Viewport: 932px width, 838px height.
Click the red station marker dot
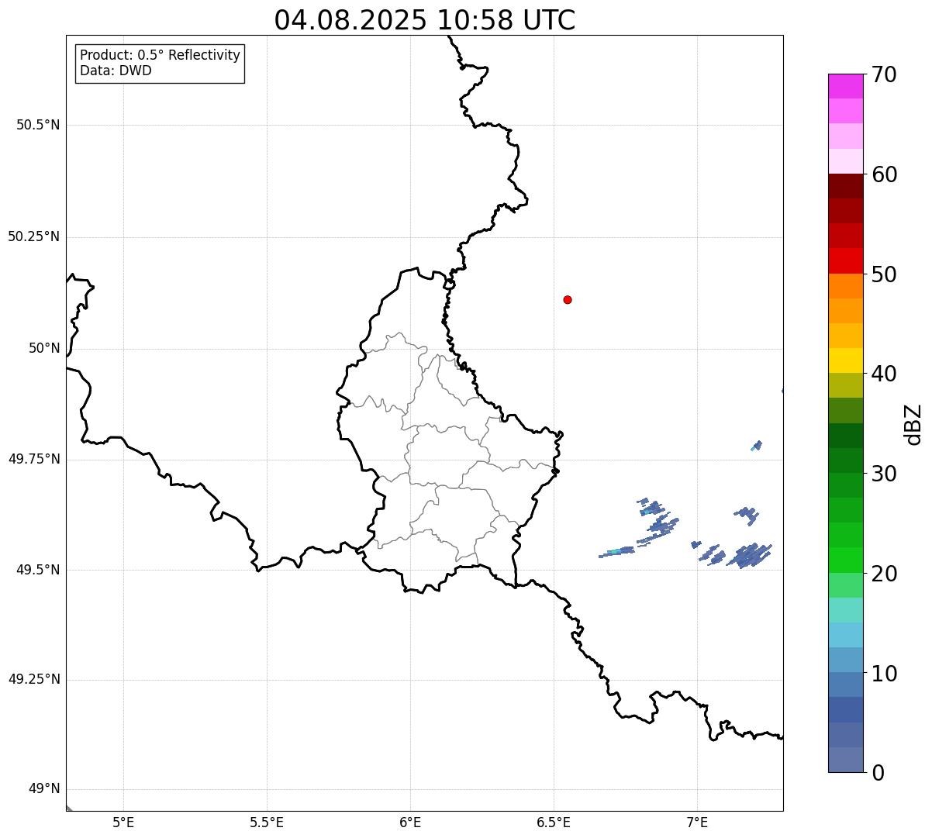[568, 299]
